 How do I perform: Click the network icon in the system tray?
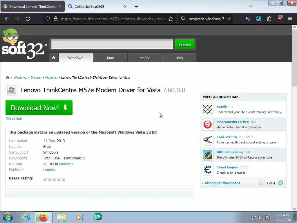(253, 218)
